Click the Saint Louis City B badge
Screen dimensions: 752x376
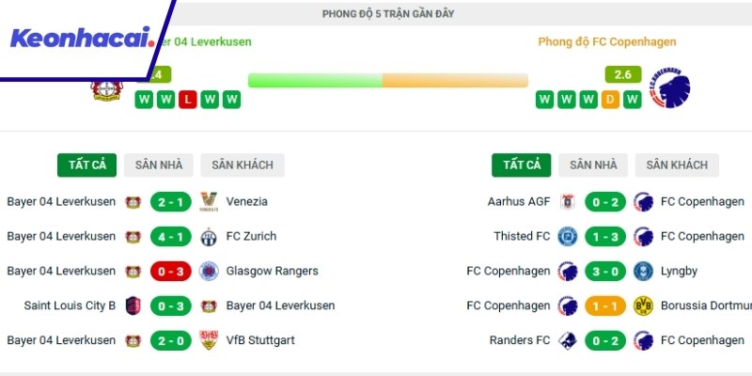click(133, 305)
